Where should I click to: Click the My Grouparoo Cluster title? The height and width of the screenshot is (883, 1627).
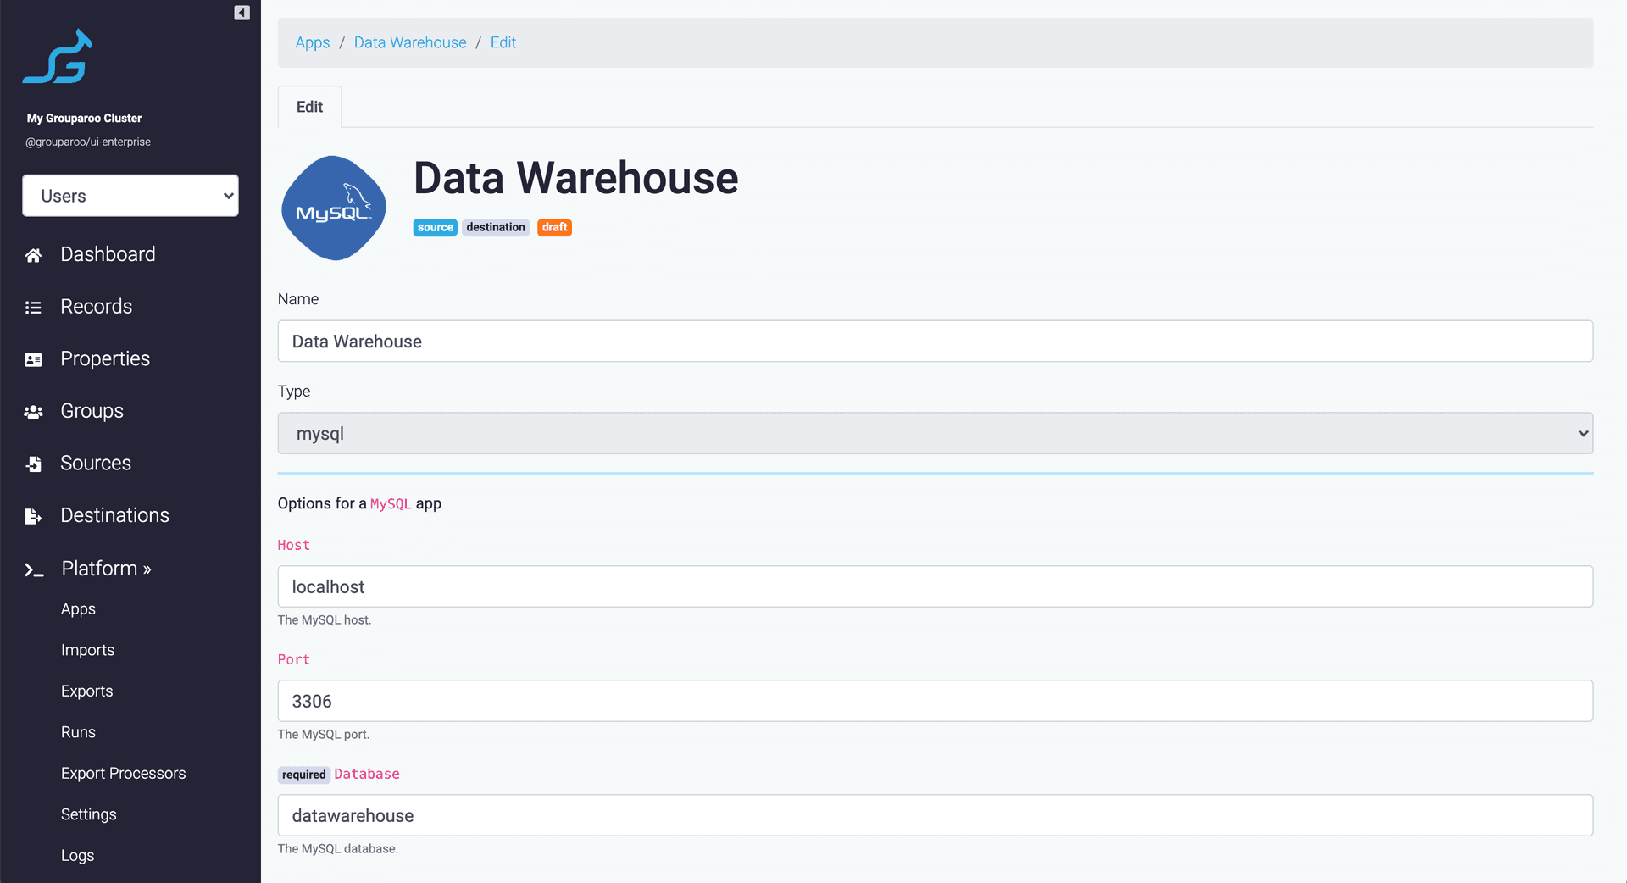[x=84, y=119]
